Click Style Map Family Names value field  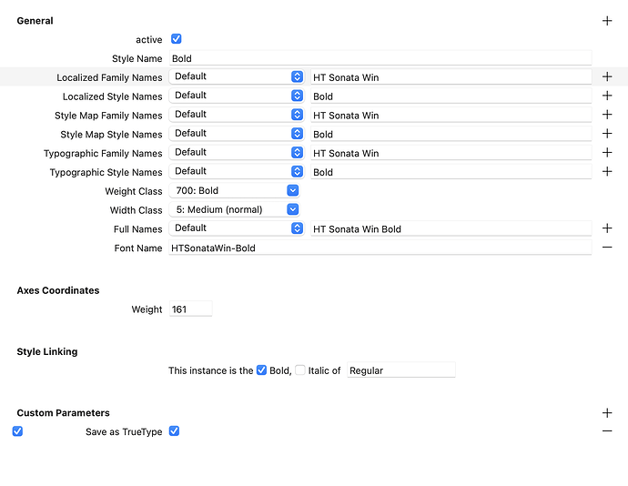(451, 115)
